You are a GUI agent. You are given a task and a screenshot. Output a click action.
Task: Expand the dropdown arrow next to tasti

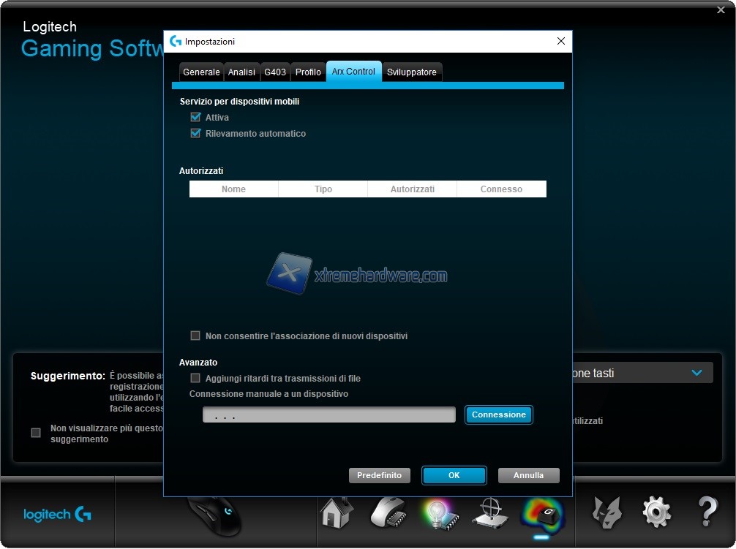coord(696,373)
